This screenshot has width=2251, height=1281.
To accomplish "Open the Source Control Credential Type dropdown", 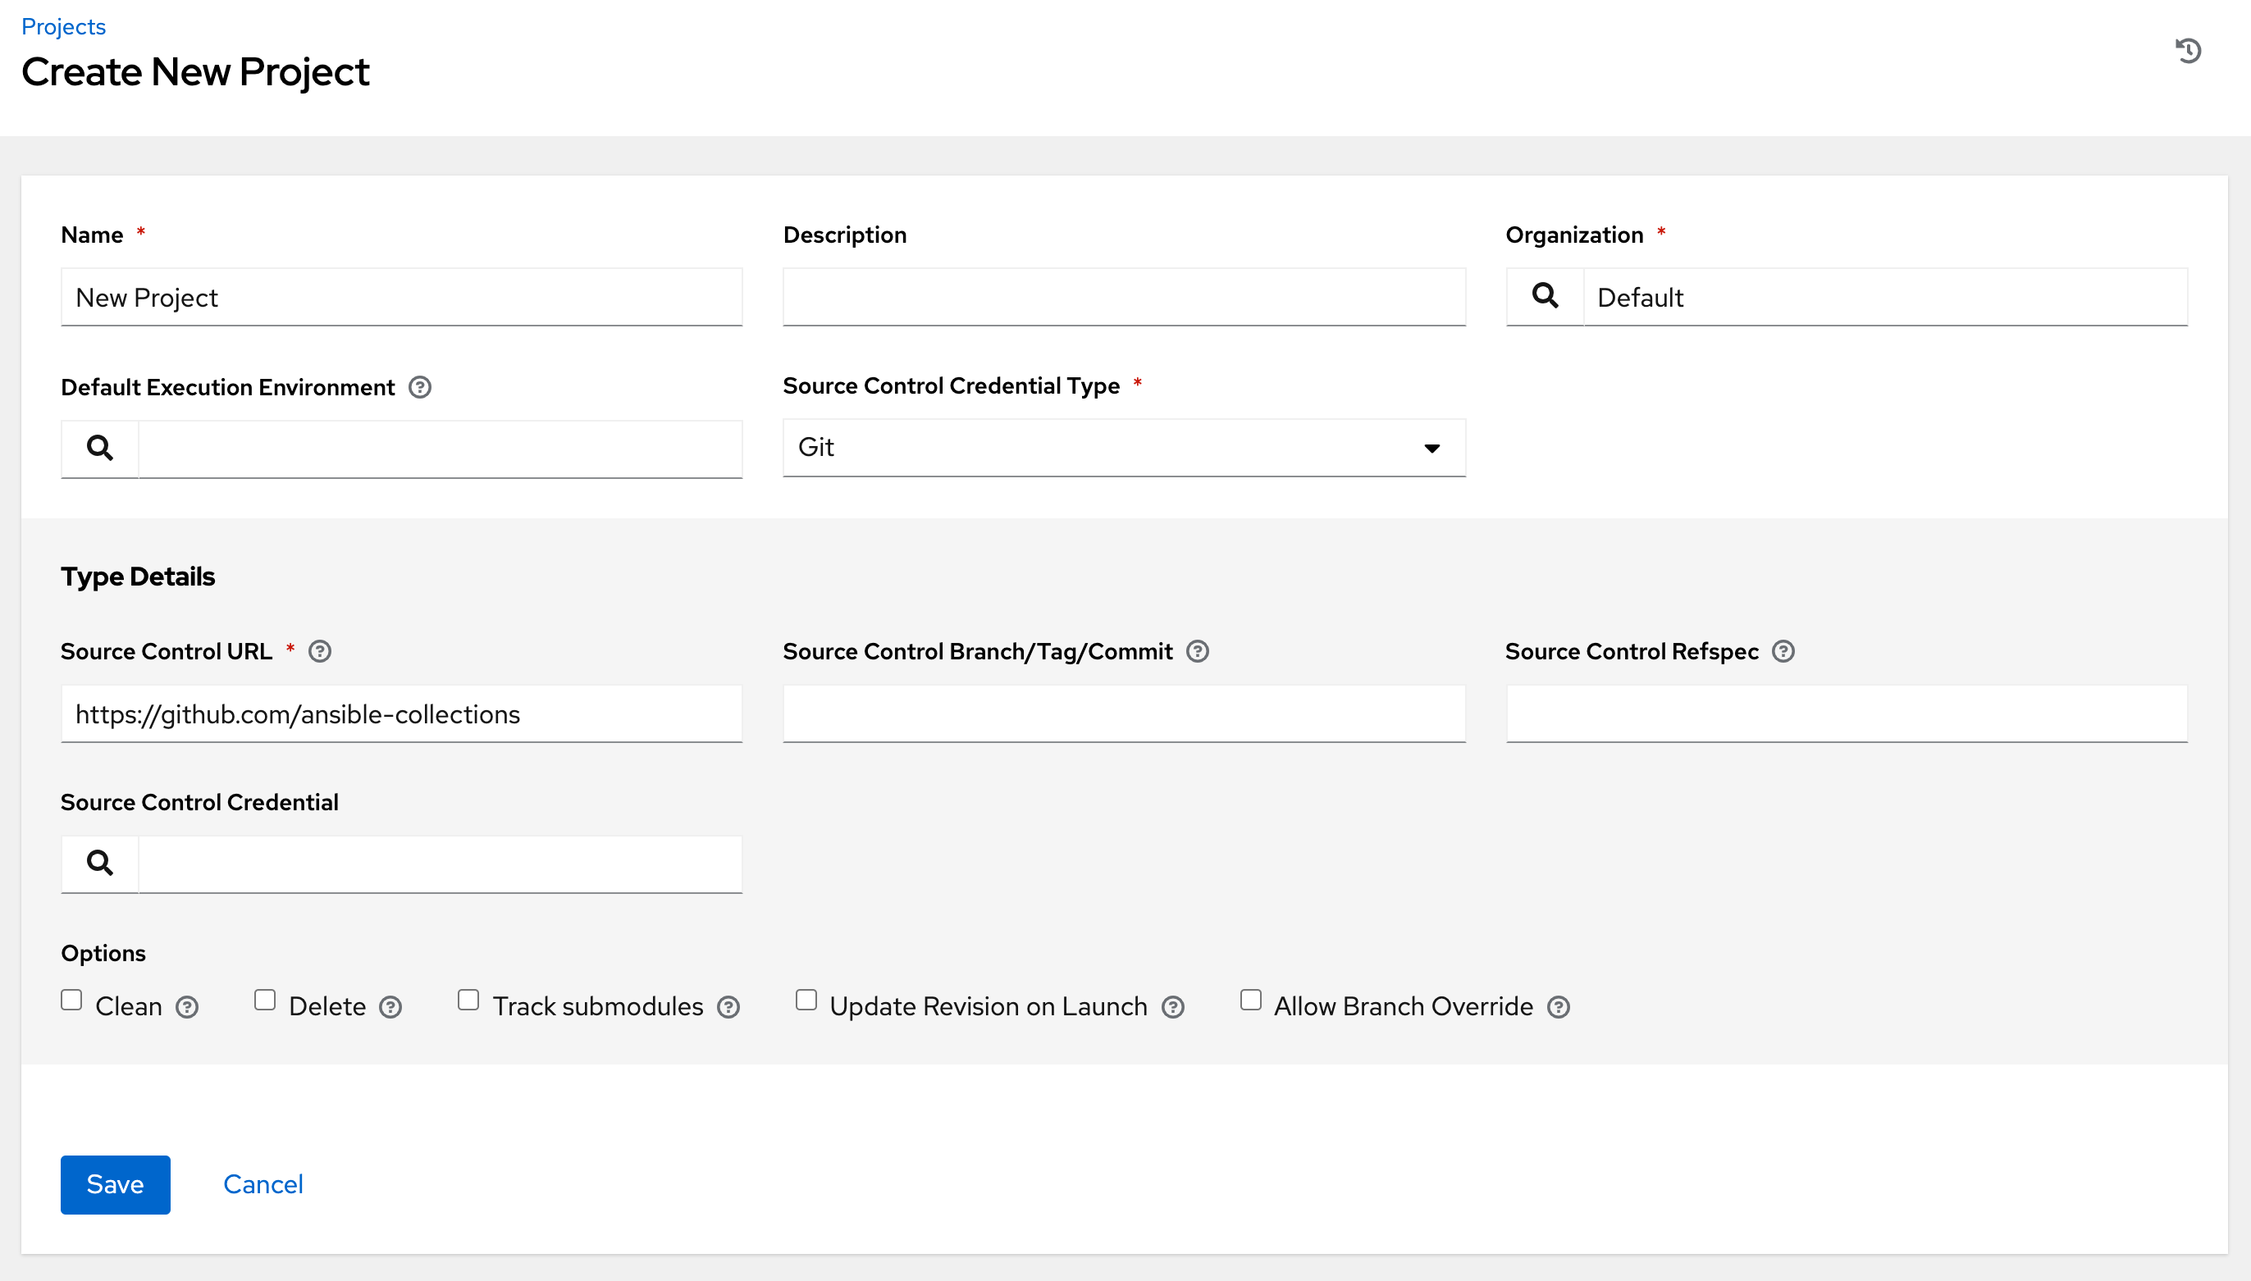I will (x=1124, y=448).
